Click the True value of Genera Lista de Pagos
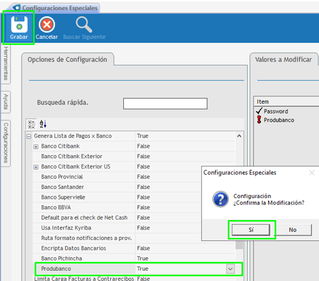 (x=142, y=136)
